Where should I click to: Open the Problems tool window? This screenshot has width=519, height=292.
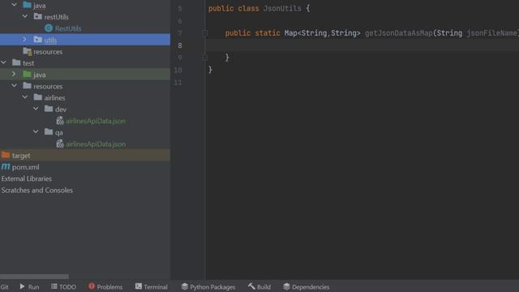click(105, 286)
